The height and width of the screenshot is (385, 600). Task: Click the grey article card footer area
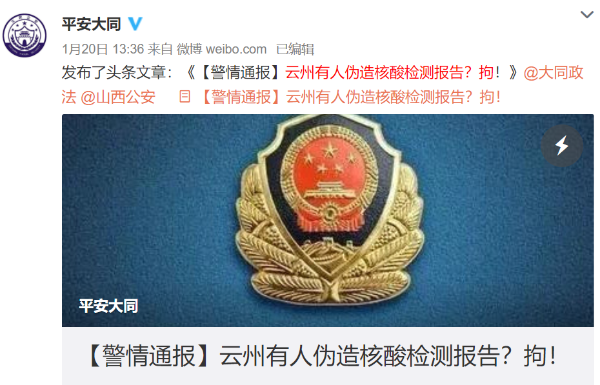[328, 355]
